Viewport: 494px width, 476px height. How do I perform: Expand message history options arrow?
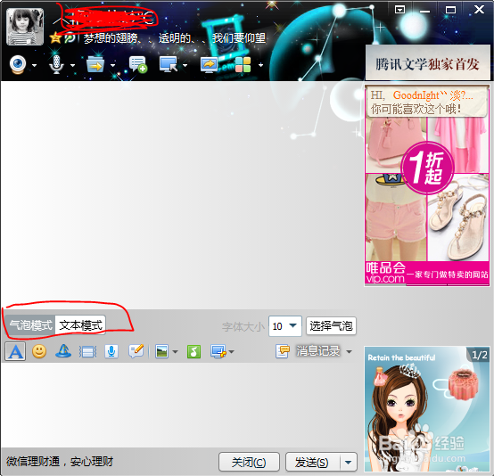(349, 351)
